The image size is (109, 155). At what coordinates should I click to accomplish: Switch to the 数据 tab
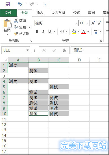pyautogui.click(x=91, y=13)
